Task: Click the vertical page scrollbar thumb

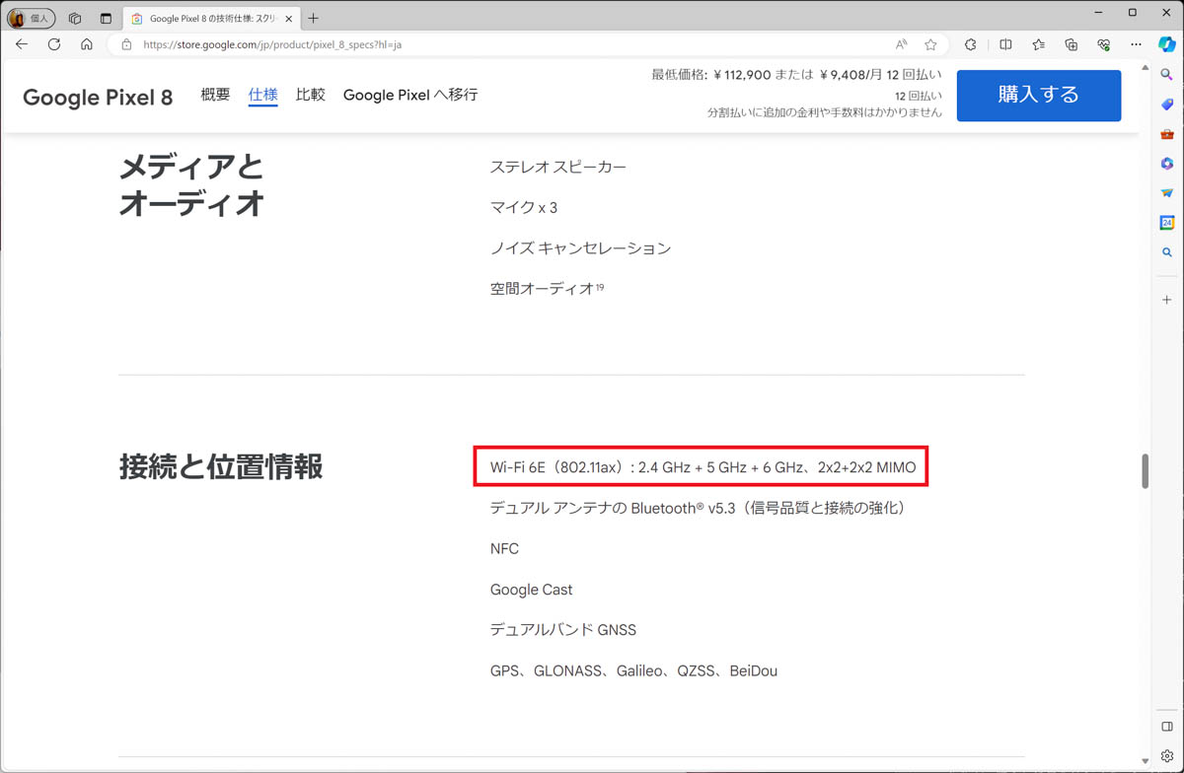Action: point(1145,470)
